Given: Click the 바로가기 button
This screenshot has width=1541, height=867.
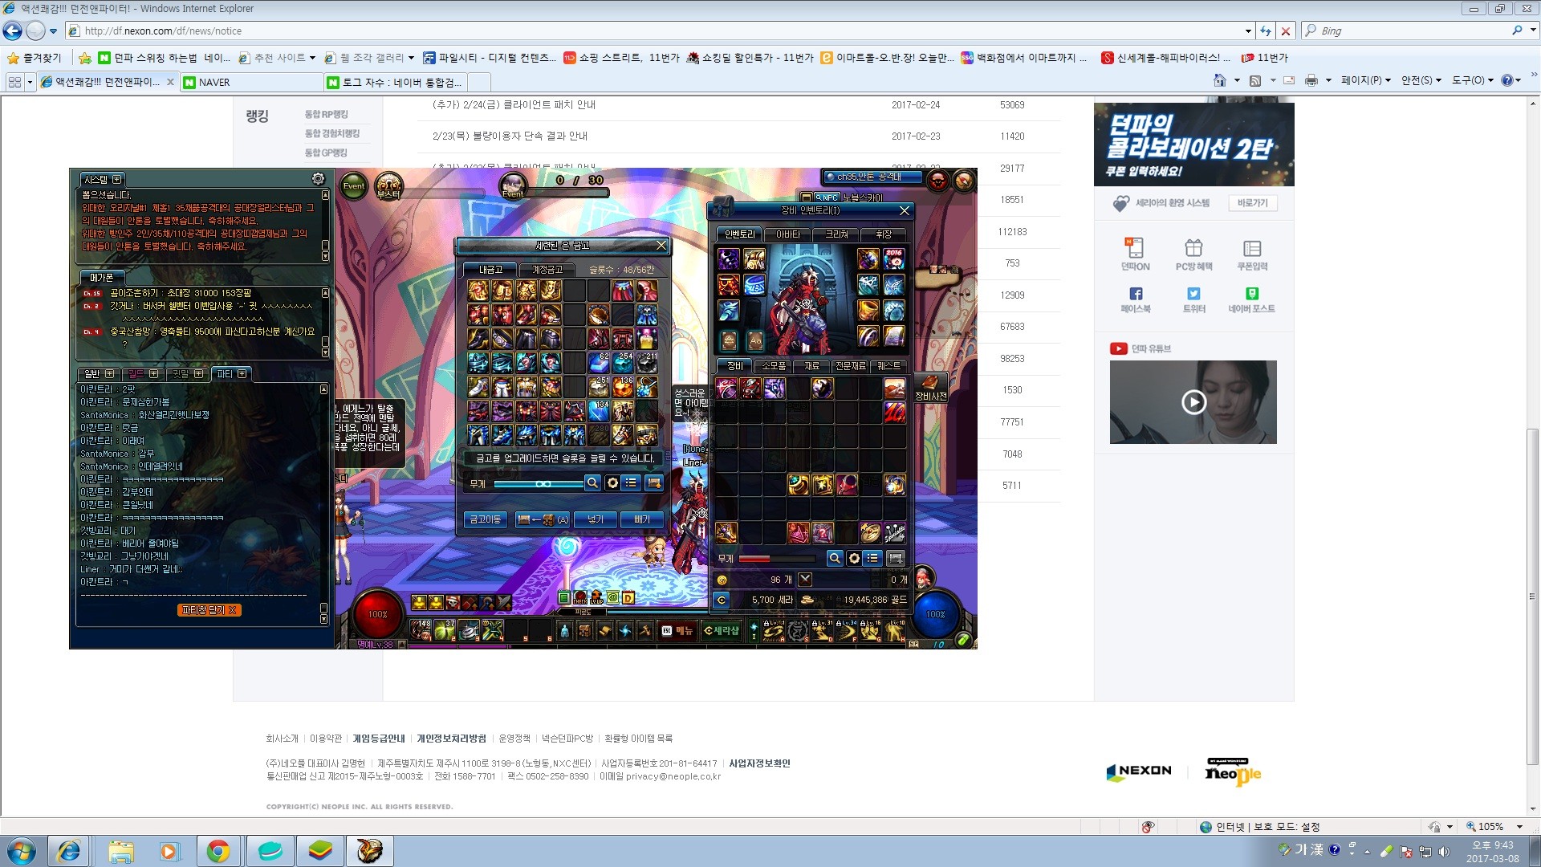Looking at the screenshot, I should tap(1252, 203).
